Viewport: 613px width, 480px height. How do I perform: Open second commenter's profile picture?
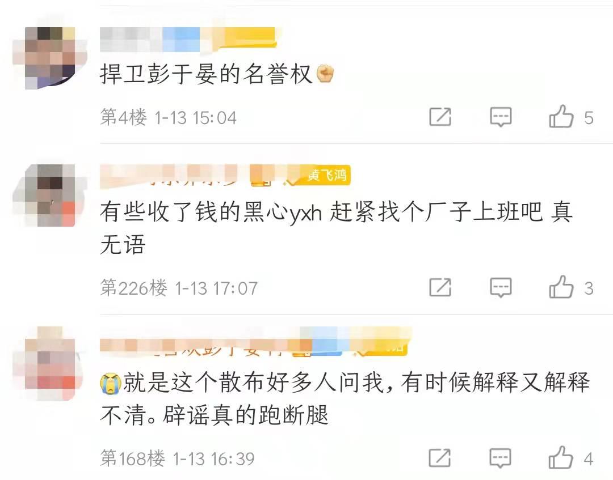49,195
